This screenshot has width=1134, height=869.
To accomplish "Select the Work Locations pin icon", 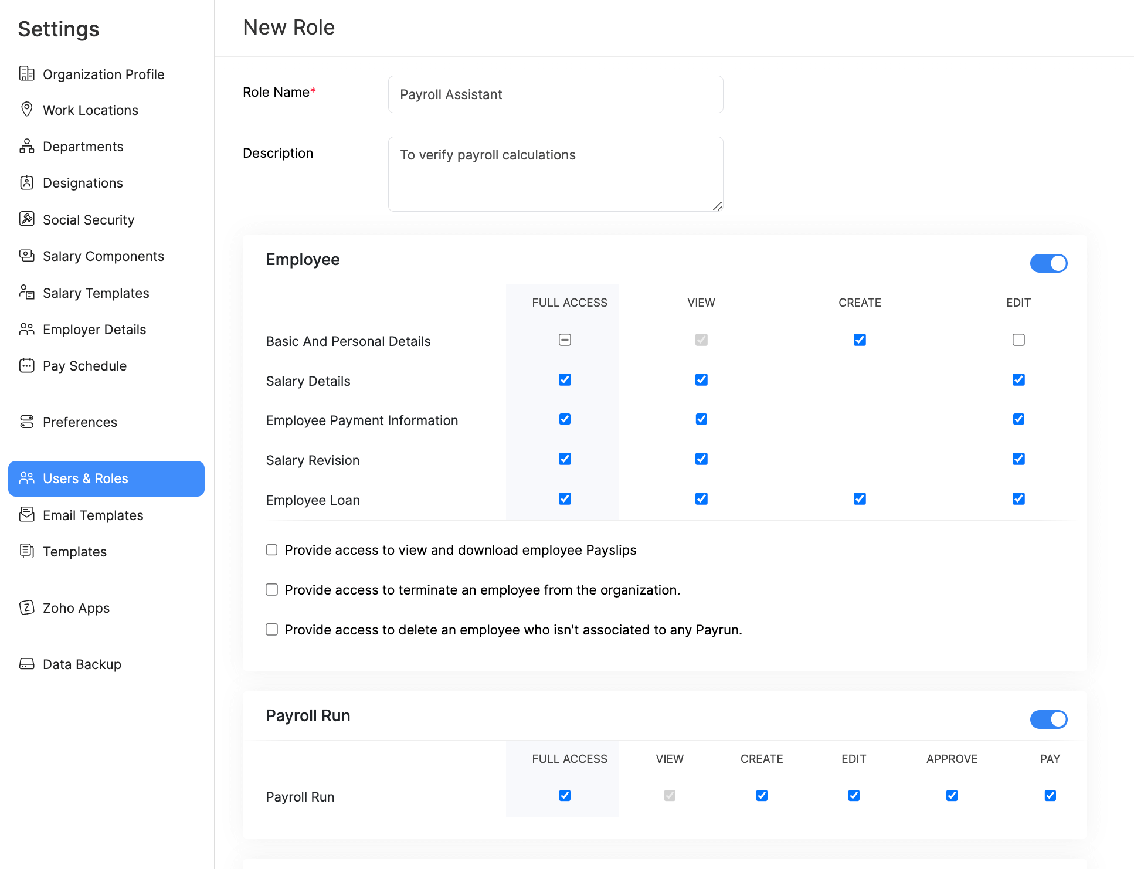I will point(27,110).
